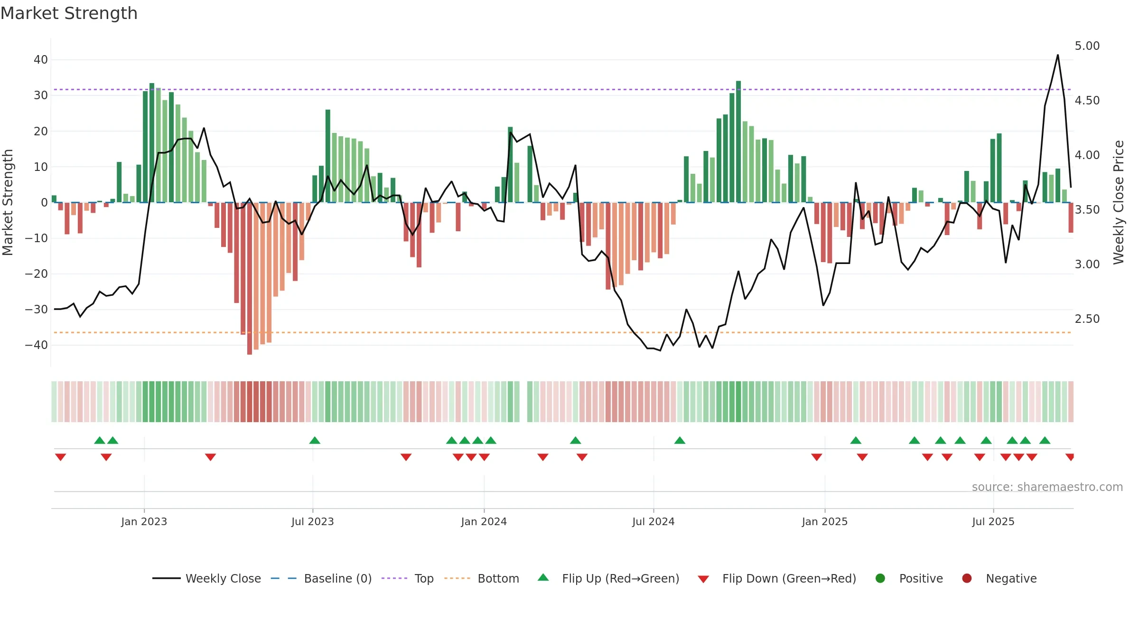Click the Flip Down marker just before Jan 2025
Image resolution: width=1139 pixels, height=641 pixels.
[817, 457]
